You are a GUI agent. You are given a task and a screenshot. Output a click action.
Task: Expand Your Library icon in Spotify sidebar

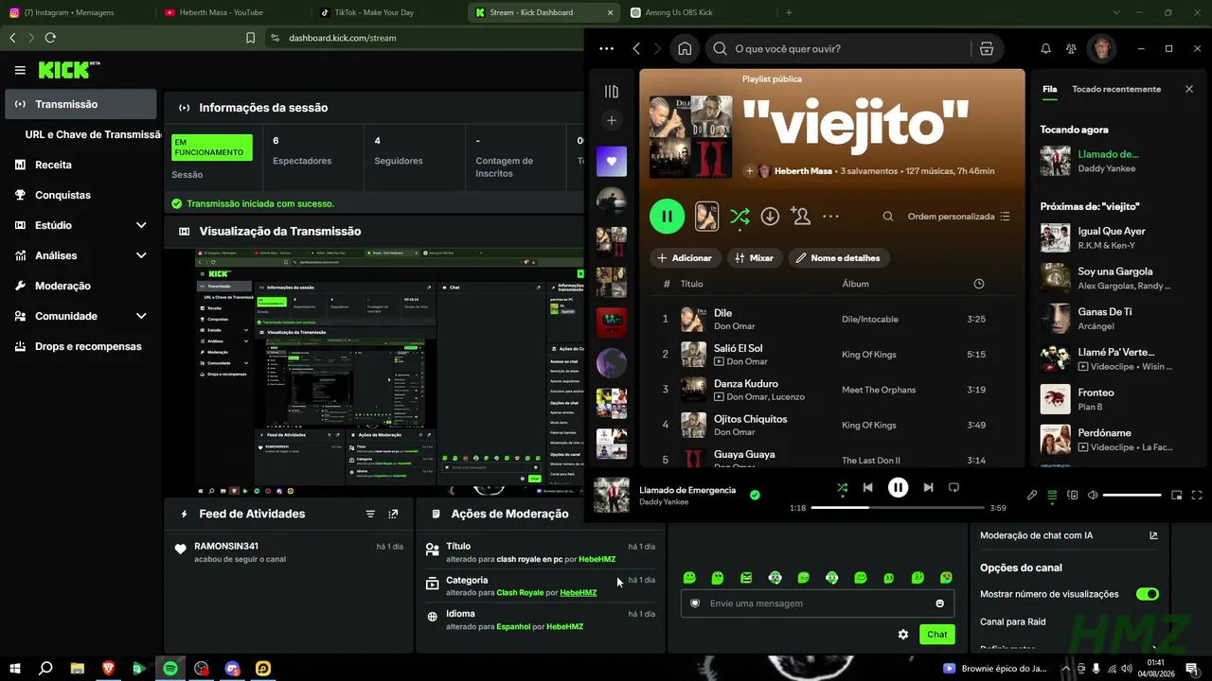point(612,92)
